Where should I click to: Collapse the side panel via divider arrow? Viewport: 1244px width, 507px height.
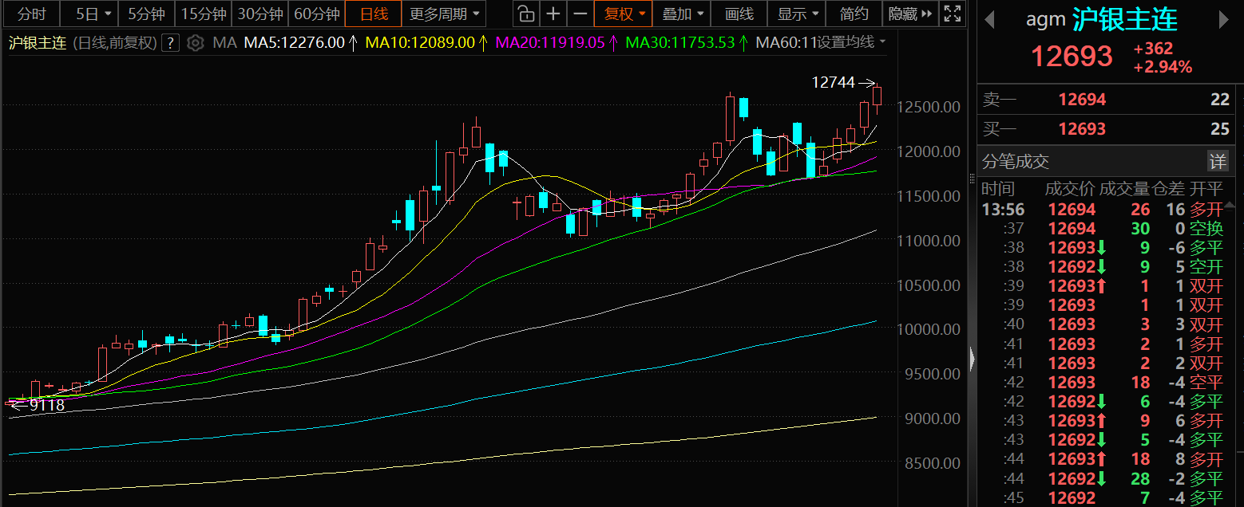(972, 360)
